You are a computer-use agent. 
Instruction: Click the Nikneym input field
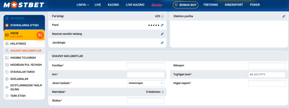(x=267, y=66)
